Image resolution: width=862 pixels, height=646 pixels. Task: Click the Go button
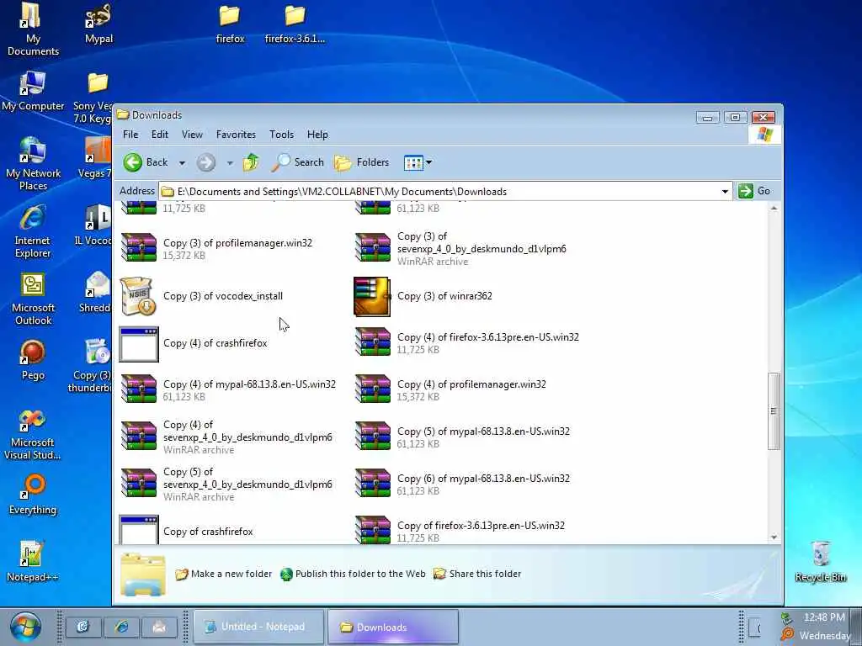click(x=754, y=191)
